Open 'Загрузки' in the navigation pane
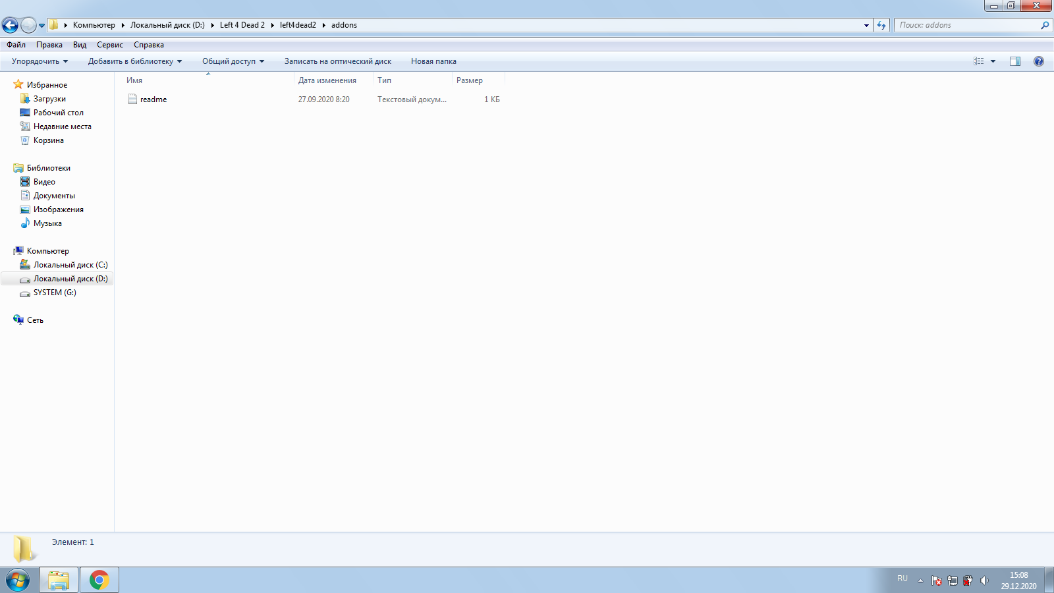 [x=49, y=99]
